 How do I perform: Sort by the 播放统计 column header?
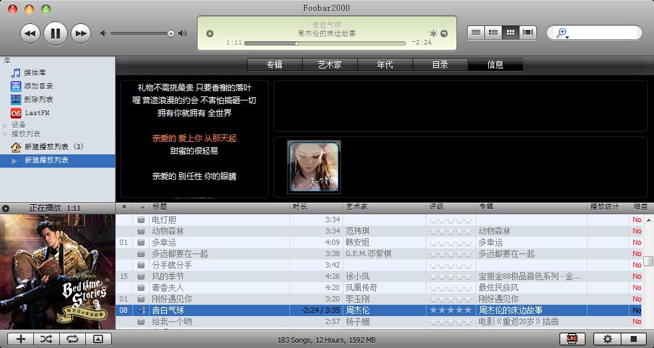tap(609, 207)
